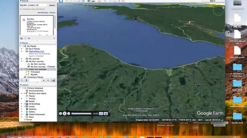The image size is (247, 138).
Task: Move the selected place up with arrow button
Action: (x=44, y=80)
